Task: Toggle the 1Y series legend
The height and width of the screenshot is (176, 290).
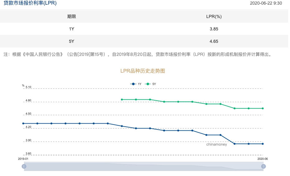Action: tap(136, 84)
